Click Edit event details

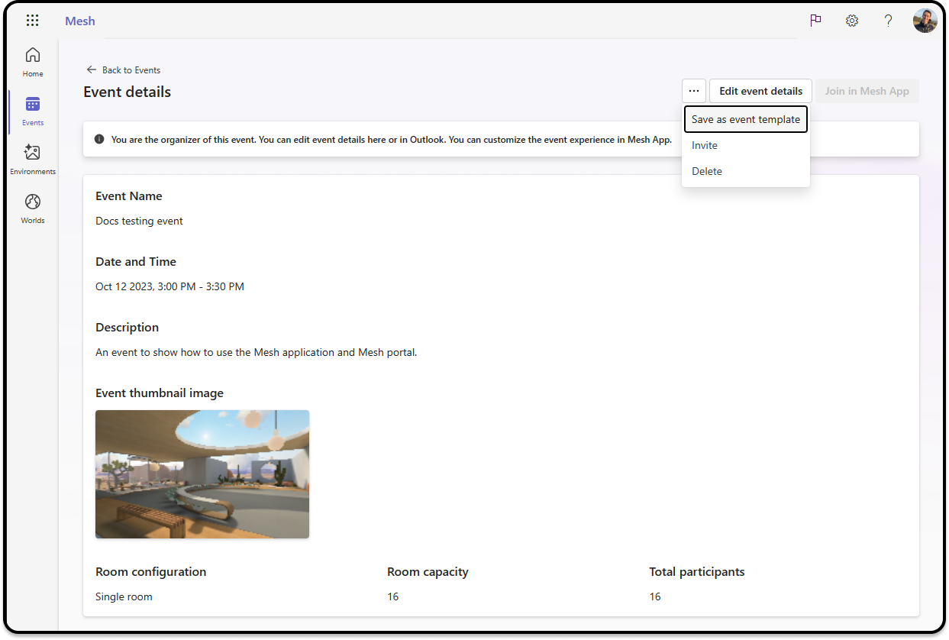[760, 90]
